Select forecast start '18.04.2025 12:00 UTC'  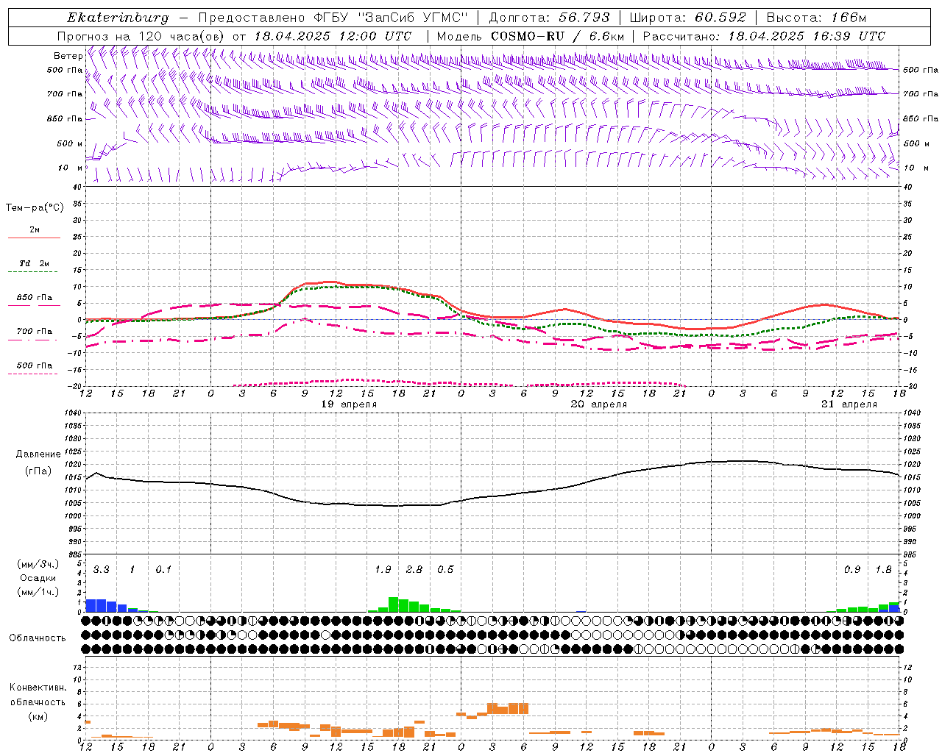(333, 36)
